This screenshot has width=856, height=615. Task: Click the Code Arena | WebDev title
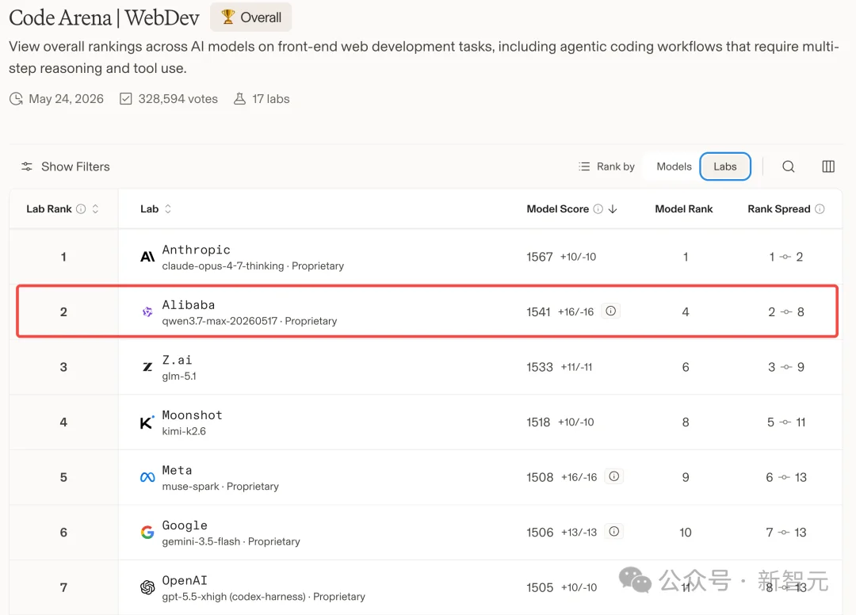click(x=104, y=17)
